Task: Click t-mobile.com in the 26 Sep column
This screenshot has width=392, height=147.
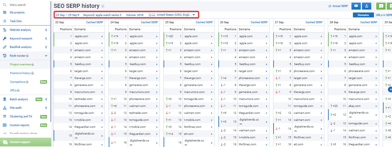Action: coord(247,137)
